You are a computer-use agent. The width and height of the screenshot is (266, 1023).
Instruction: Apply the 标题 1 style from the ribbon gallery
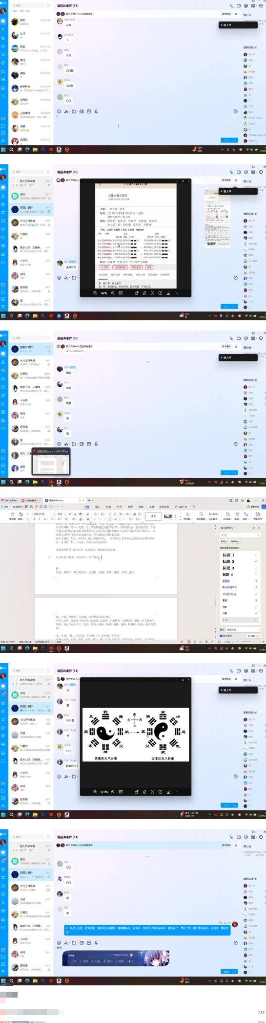(x=170, y=516)
